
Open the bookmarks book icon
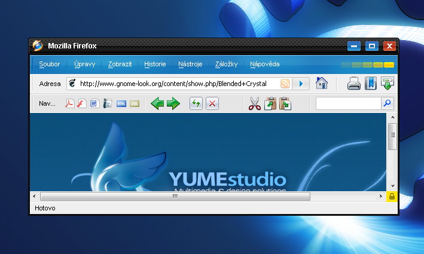[x=370, y=83]
